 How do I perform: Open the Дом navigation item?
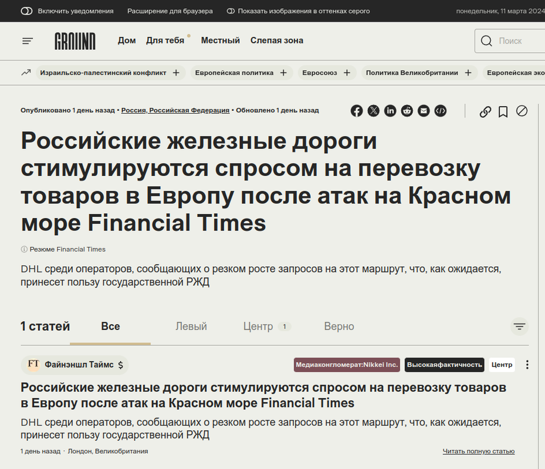[x=127, y=40]
